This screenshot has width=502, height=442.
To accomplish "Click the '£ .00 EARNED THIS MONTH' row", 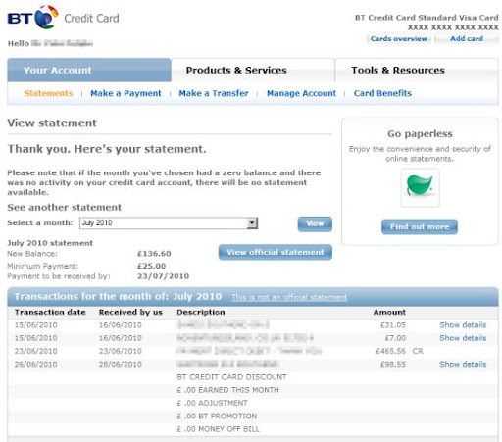I will pyautogui.click(x=227, y=390).
